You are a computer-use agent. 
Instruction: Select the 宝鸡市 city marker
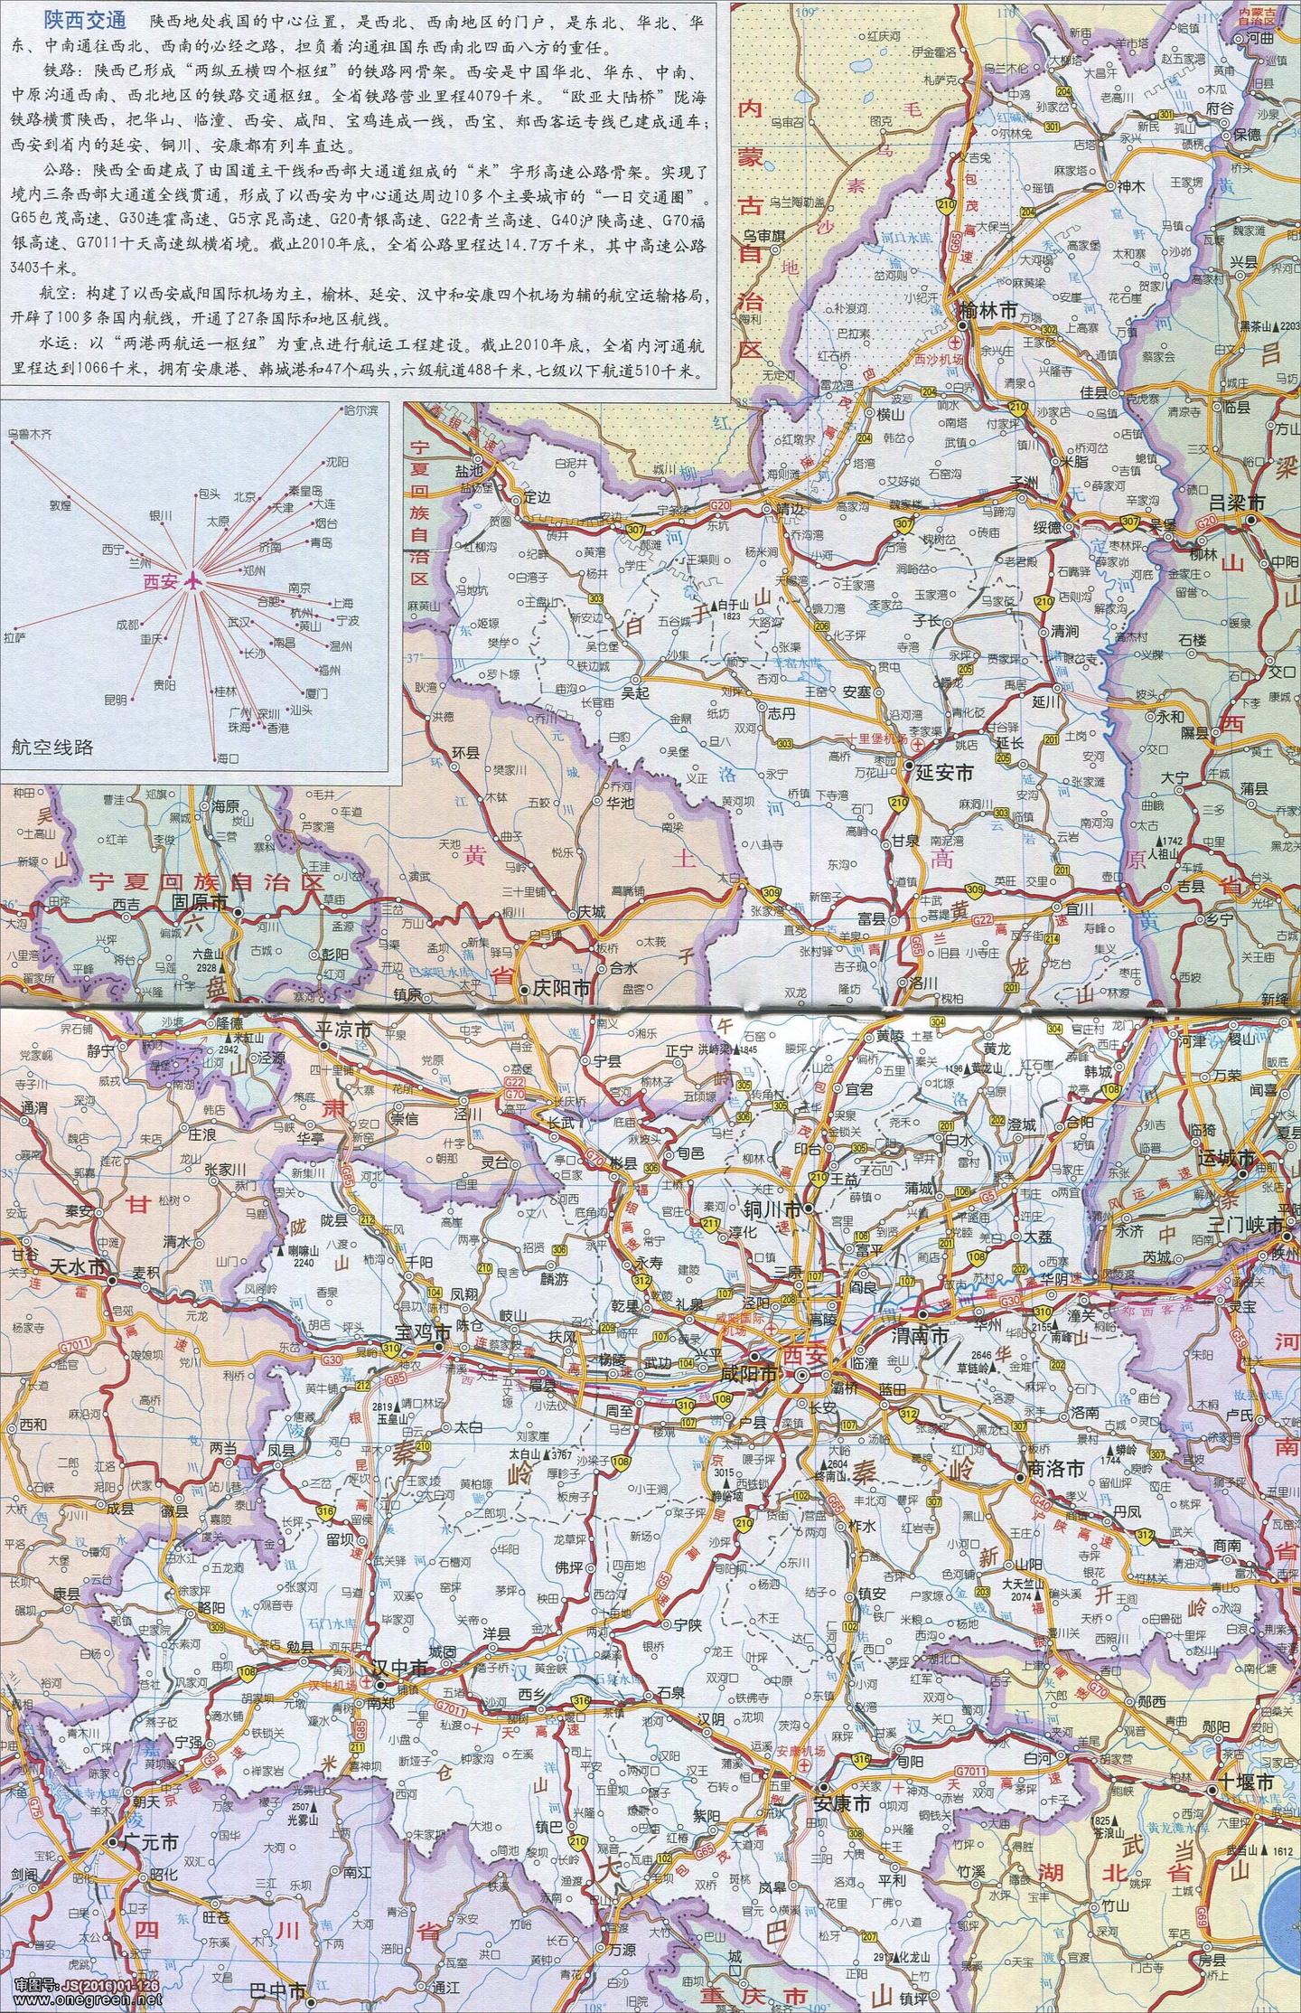click(x=438, y=1346)
